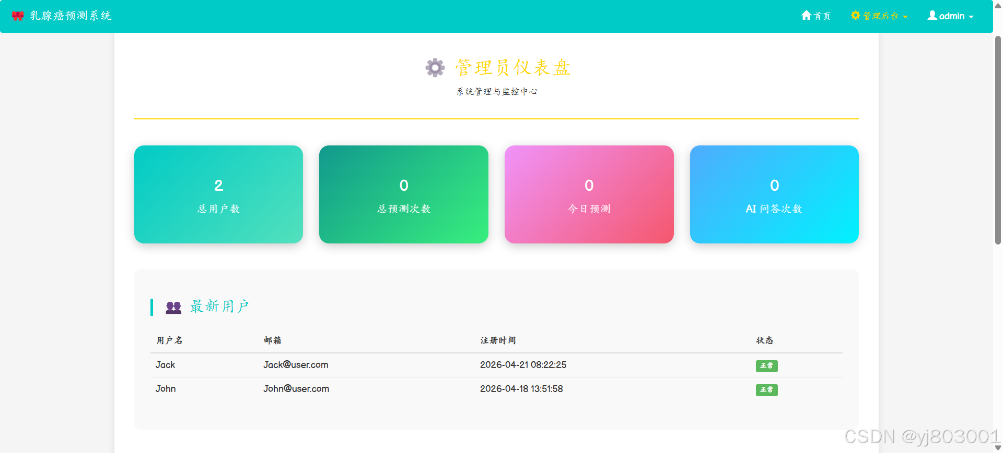Click the 管理员仪表盘 heading

(x=513, y=68)
